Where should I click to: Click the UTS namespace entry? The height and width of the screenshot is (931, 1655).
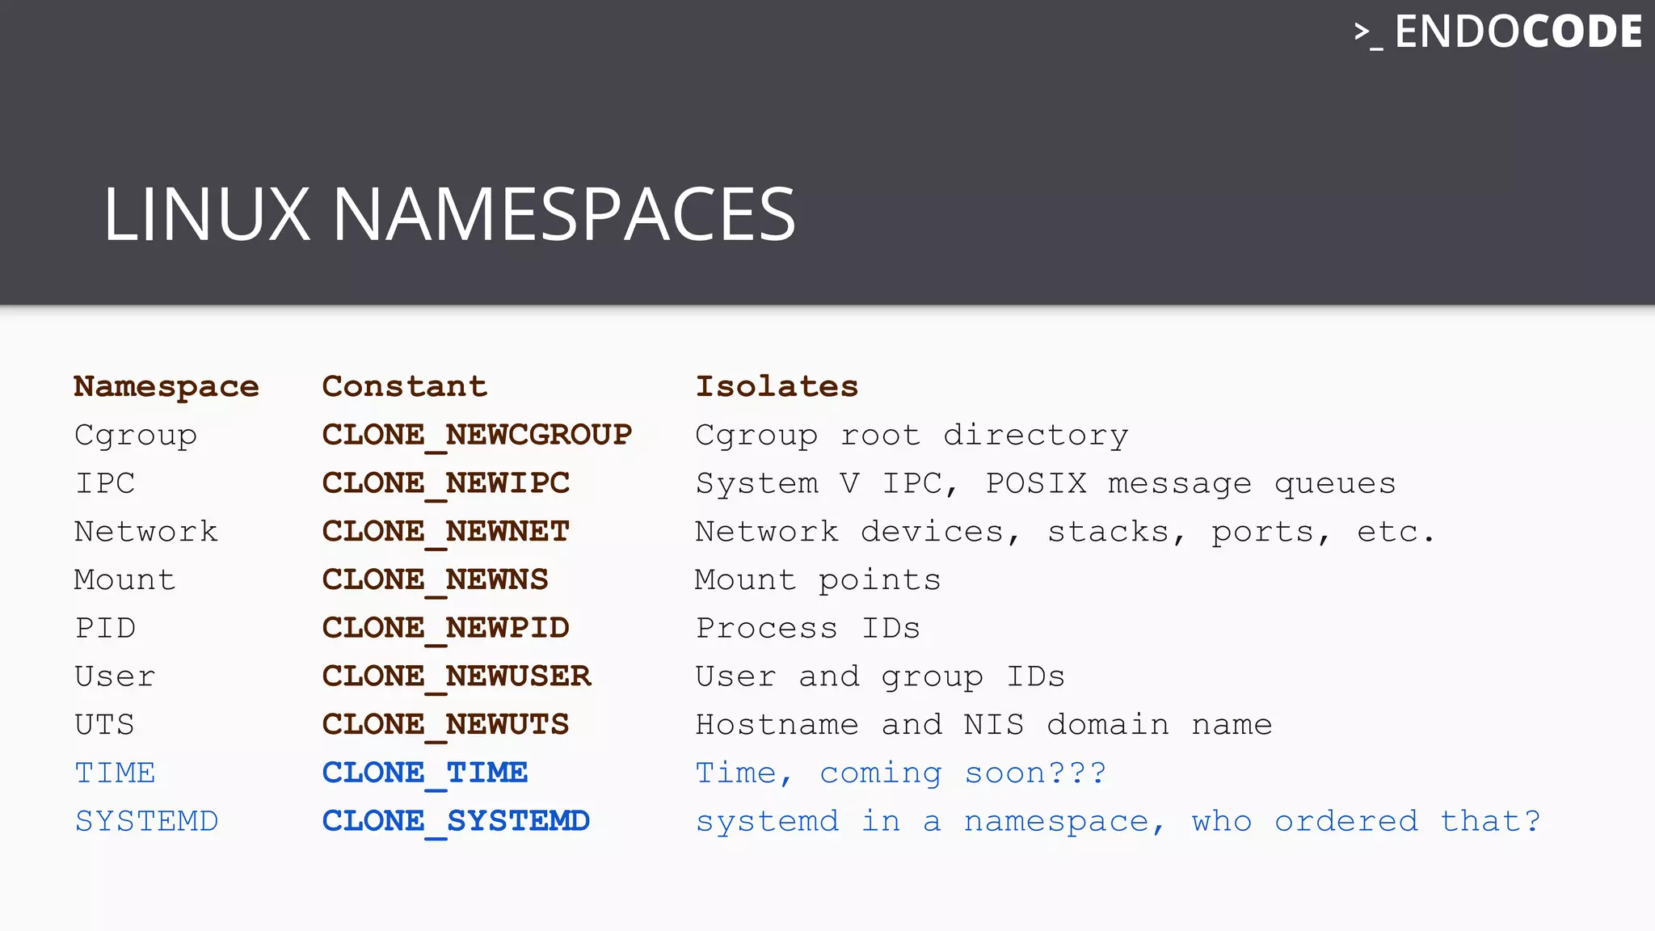[x=104, y=725]
